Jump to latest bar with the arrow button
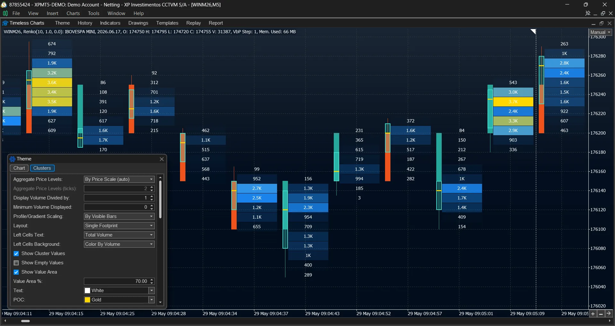The image size is (615, 326). (x=609, y=314)
